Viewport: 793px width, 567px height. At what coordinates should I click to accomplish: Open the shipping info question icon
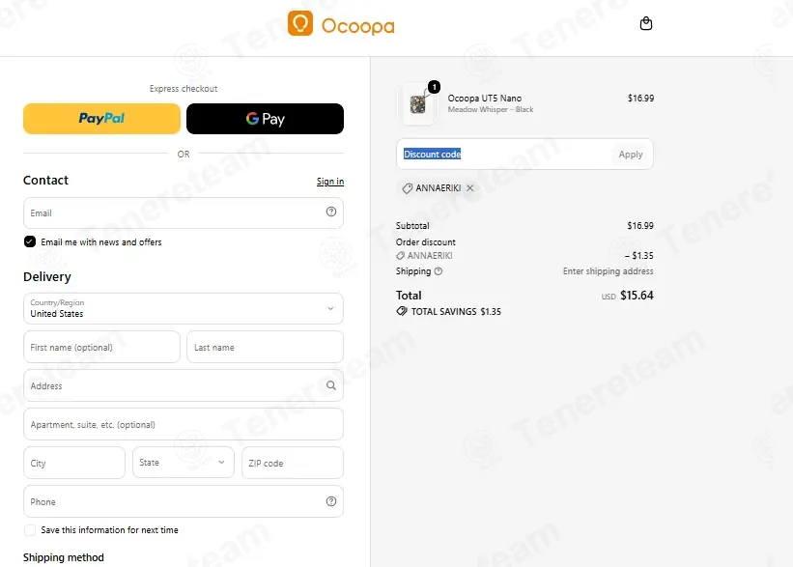(x=439, y=271)
